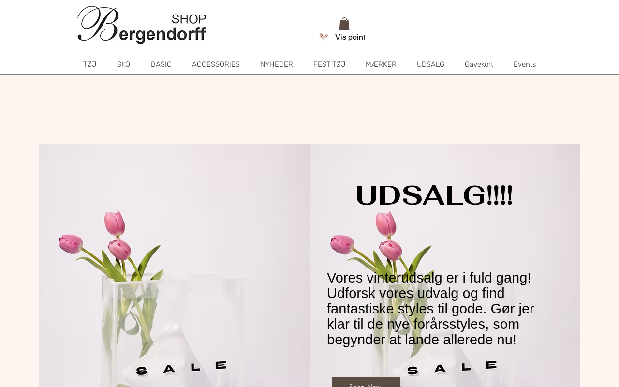Click the Shop Now button

pos(366,382)
